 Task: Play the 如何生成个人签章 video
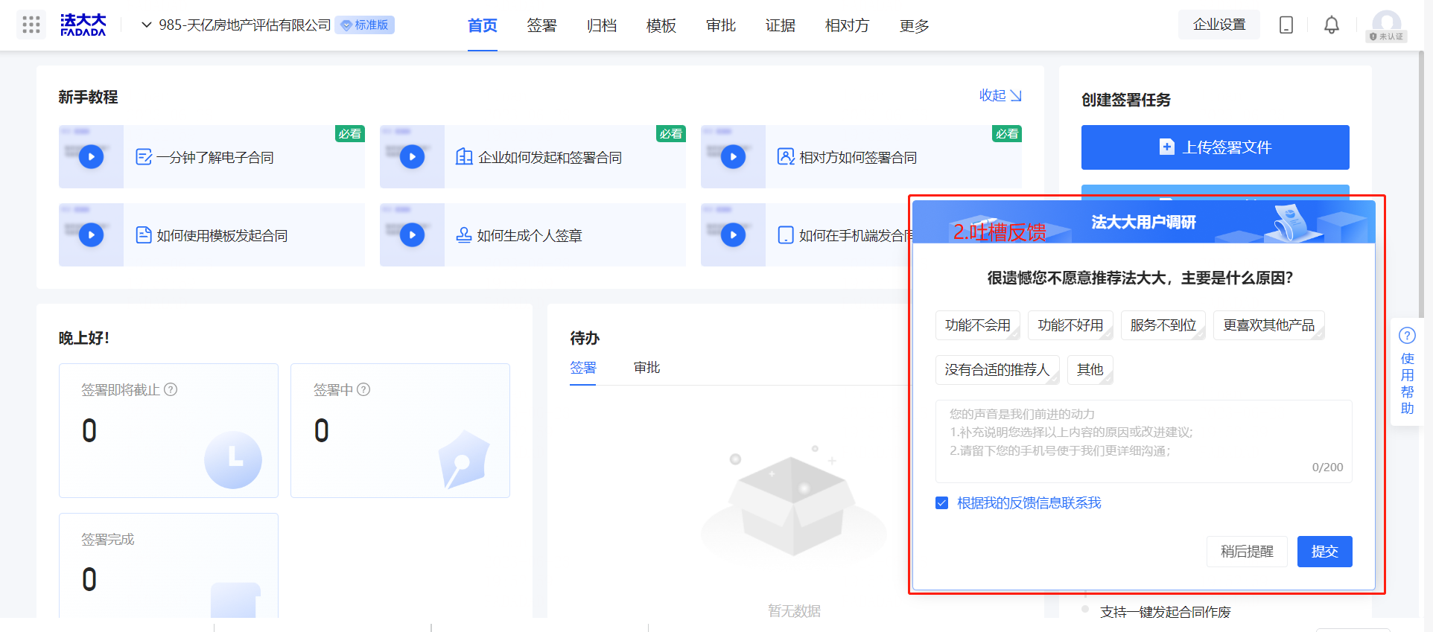tap(413, 234)
